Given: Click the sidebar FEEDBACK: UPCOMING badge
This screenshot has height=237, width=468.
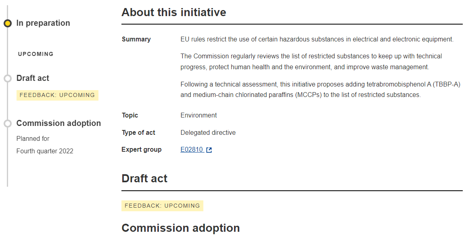Looking at the screenshot, I should tap(57, 95).
